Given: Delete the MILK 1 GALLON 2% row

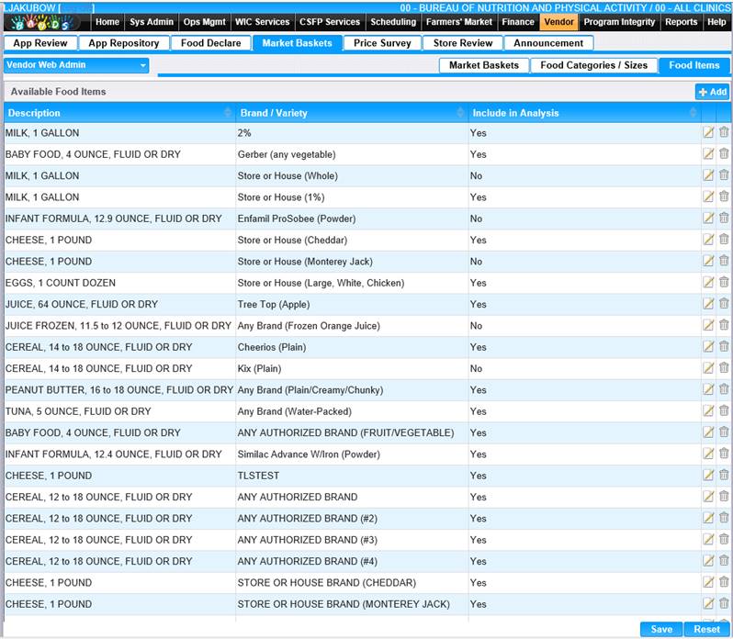Looking at the screenshot, I should click(x=724, y=132).
